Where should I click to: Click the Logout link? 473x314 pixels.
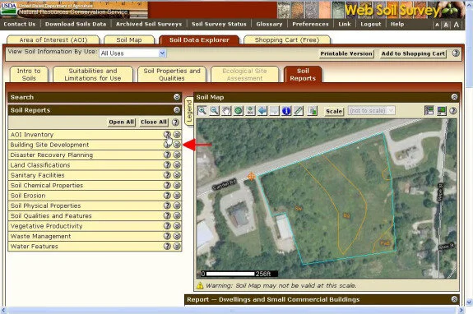[x=371, y=24]
